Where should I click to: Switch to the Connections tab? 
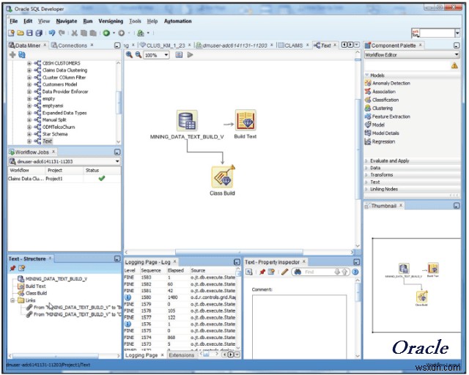pyautogui.click(x=73, y=45)
